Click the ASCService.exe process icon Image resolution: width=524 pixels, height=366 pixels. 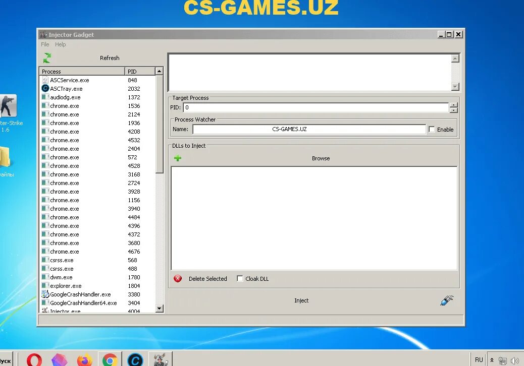coord(45,80)
